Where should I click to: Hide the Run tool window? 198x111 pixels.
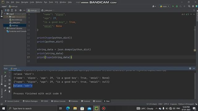(194, 68)
